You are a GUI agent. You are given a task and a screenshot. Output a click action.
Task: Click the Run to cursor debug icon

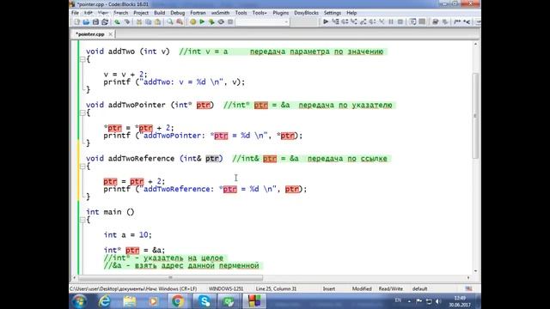pyautogui.click(x=335, y=21)
